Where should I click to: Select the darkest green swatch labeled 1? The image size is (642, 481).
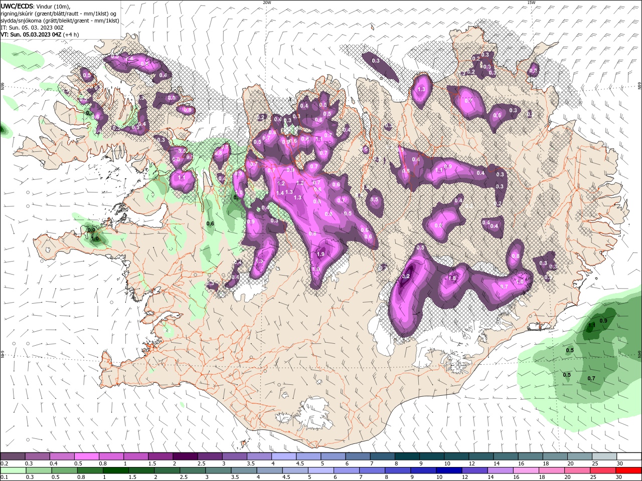coord(115,470)
